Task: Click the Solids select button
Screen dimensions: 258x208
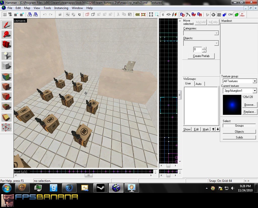Action: pos(239,137)
